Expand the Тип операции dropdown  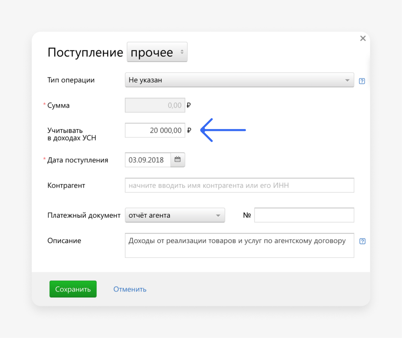coord(240,80)
